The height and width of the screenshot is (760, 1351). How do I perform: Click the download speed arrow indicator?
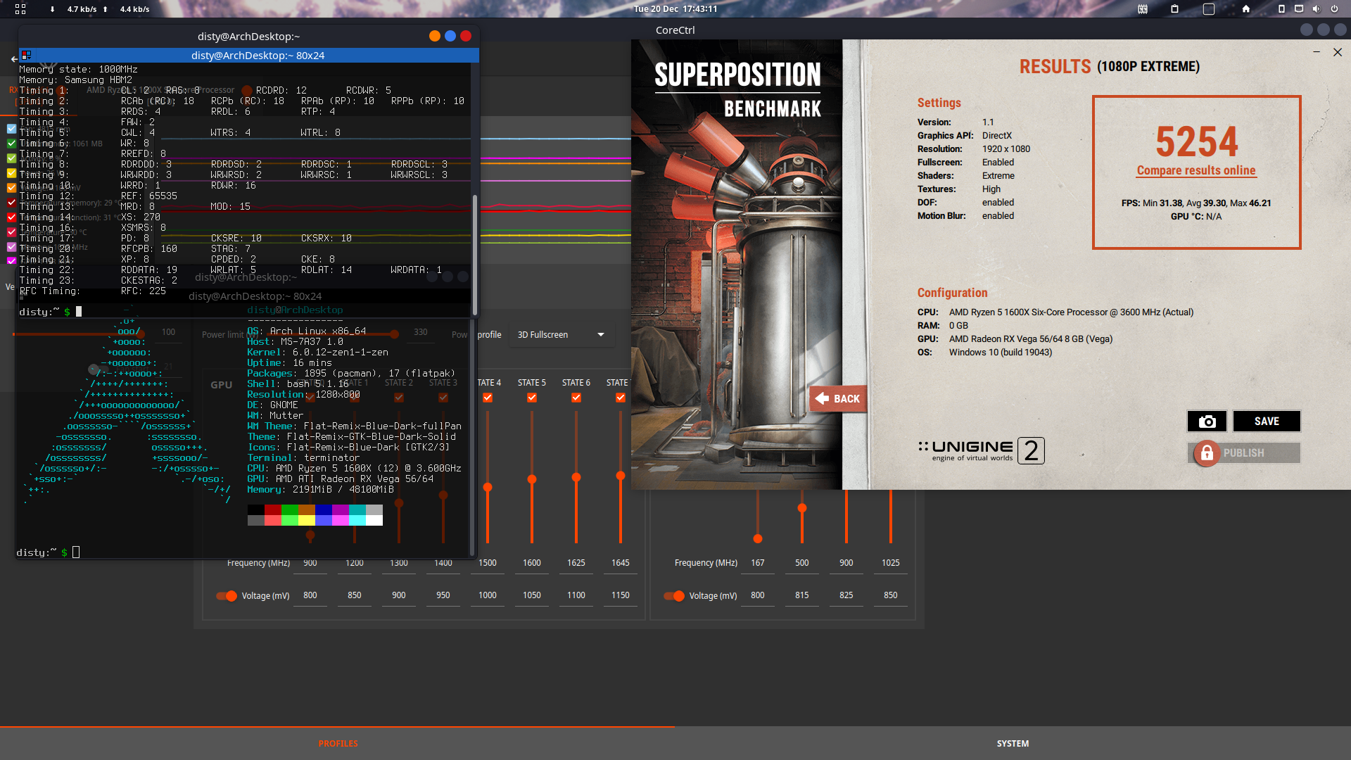(x=52, y=9)
